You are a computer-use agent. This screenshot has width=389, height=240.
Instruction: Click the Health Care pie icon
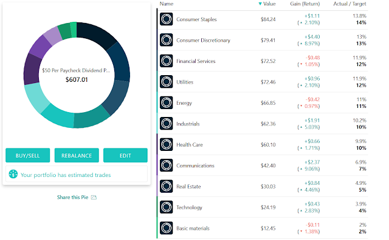coord(166,144)
